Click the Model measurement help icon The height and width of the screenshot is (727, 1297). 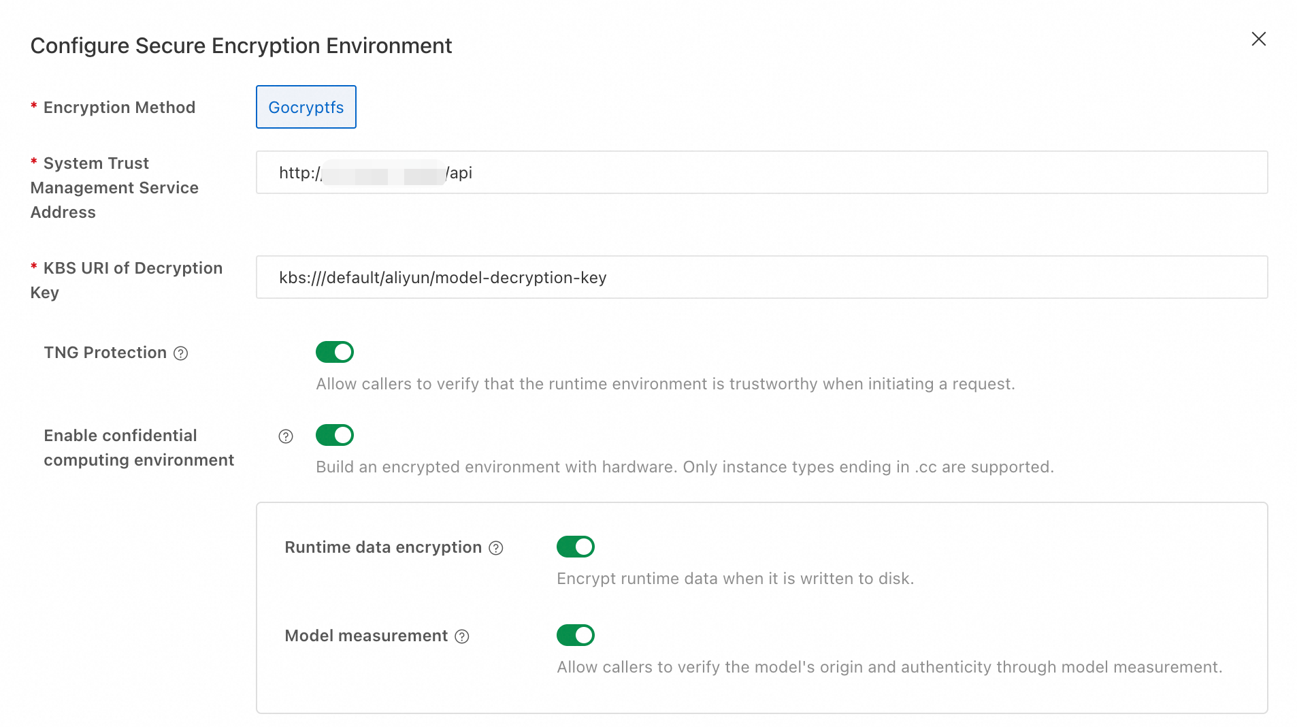[x=462, y=636]
